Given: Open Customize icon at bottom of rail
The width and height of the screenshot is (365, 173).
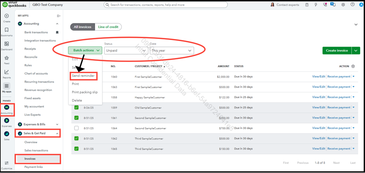Looking at the screenshot, I should 7,163.
